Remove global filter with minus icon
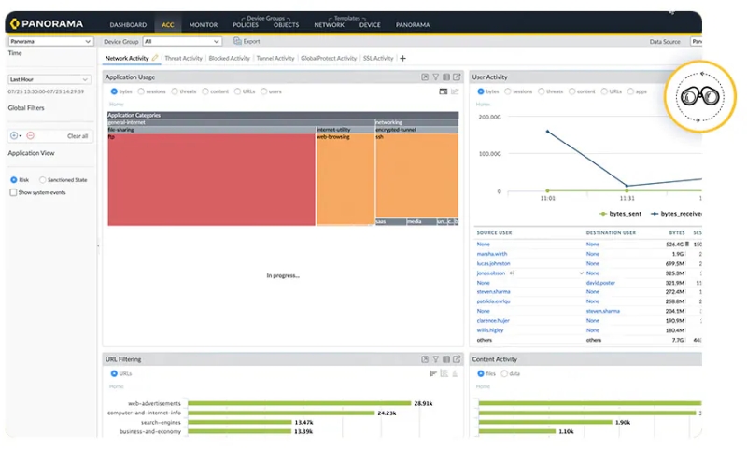The height and width of the screenshot is (462, 747). 31,136
